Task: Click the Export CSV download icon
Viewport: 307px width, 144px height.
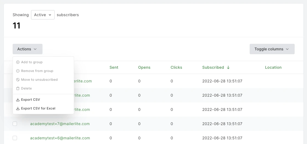Action: click(18, 100)
